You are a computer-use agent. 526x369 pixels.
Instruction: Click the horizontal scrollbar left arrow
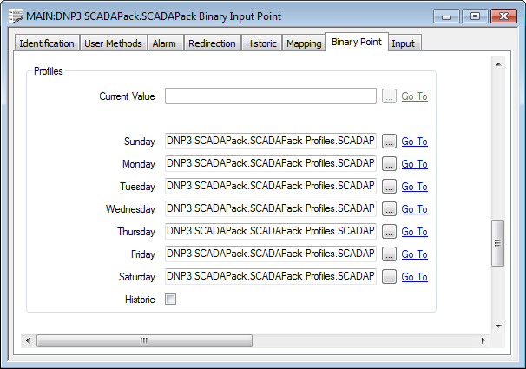tap(28, 341)
